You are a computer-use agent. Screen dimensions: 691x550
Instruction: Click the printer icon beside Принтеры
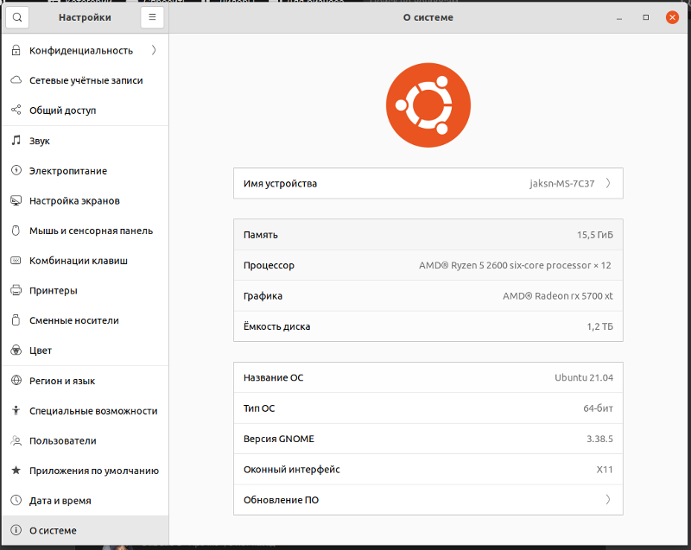tap(16, 290)
